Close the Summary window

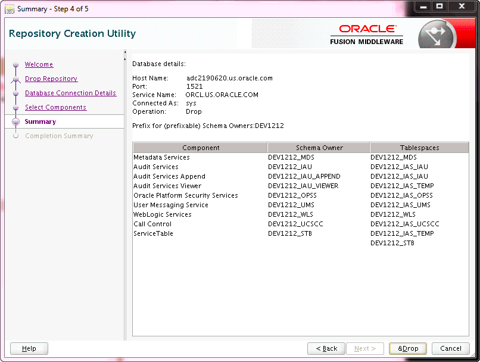462,7
